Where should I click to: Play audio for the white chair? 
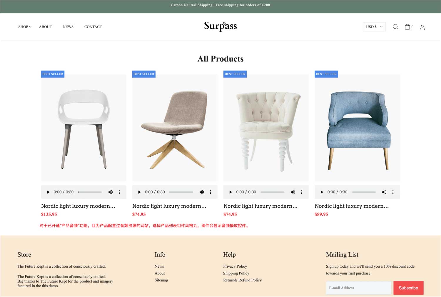48,192
